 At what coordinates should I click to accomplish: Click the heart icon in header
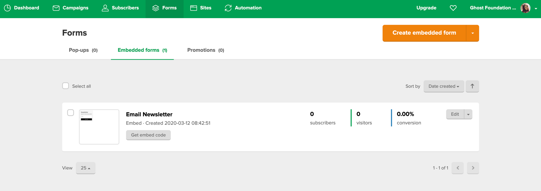(453, 8)
